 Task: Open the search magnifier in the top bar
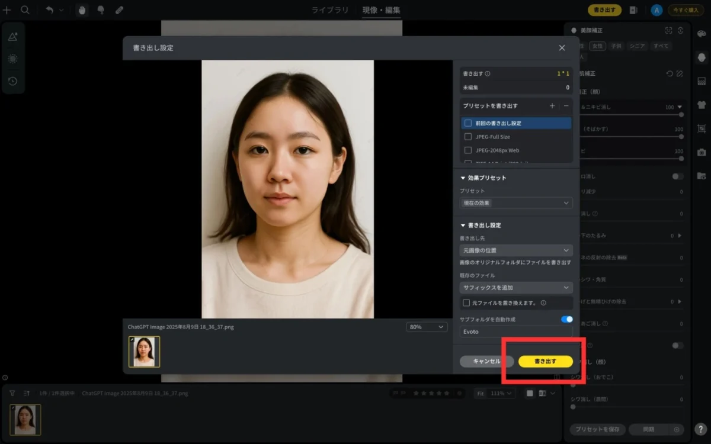tap(25, 10)
